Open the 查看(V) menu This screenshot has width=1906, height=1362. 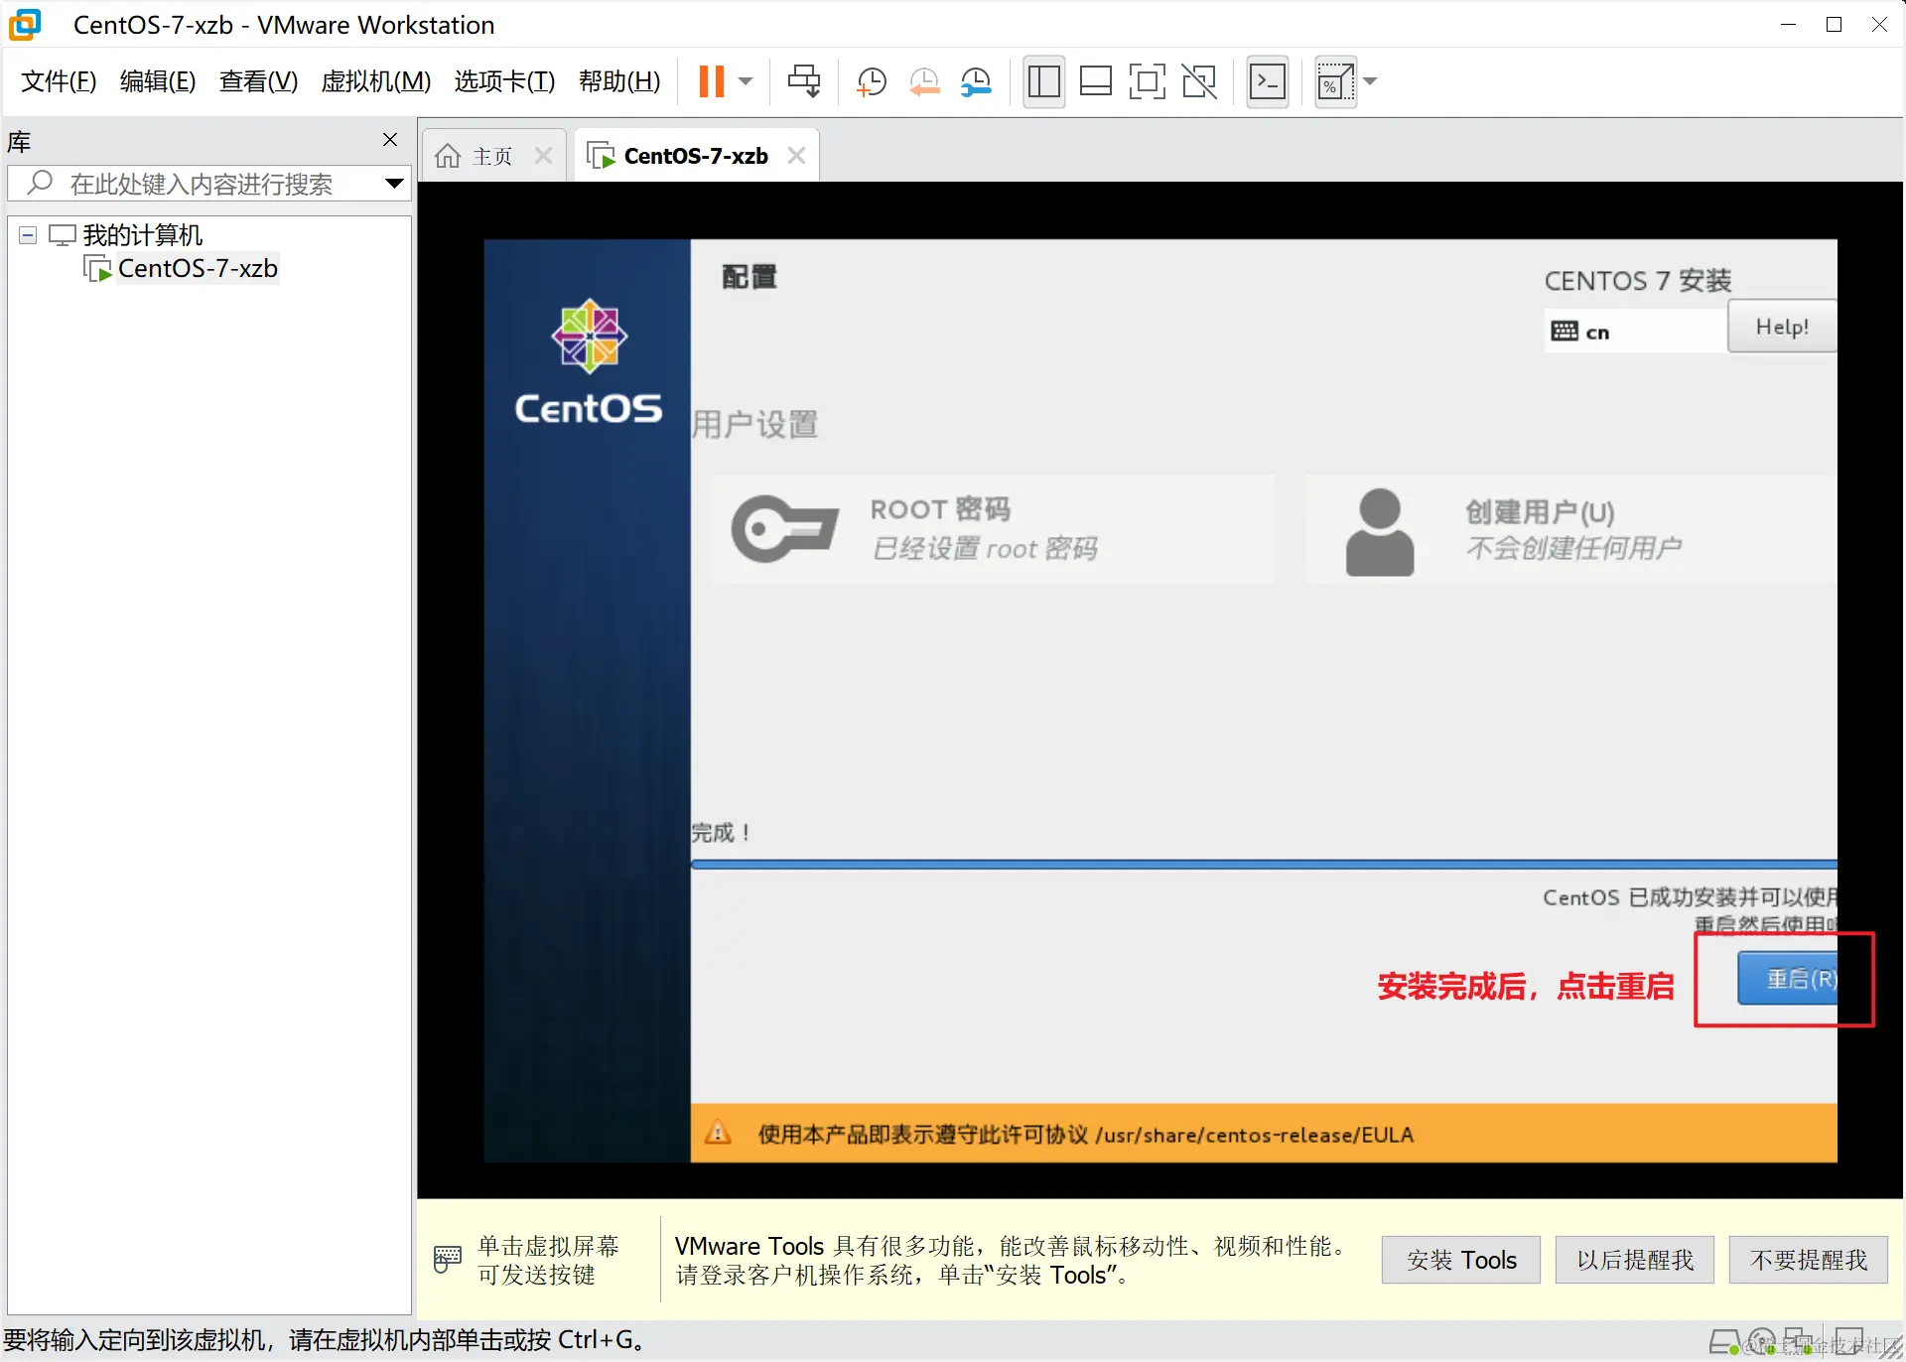pyautogui.click(x=258, y=81)
